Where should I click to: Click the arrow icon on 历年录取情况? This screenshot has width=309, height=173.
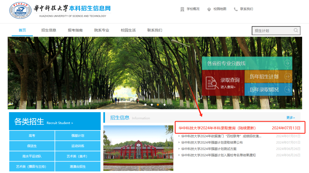click(x=288, y=89)
